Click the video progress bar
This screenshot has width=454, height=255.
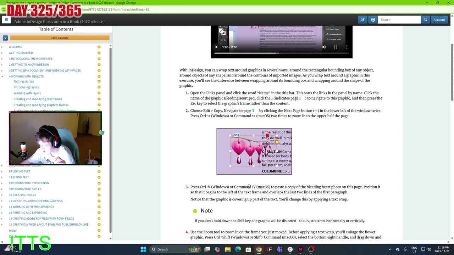coord(281,53)
